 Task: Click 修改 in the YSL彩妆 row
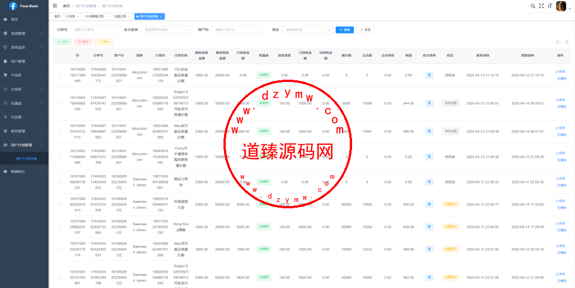point(561,71)
